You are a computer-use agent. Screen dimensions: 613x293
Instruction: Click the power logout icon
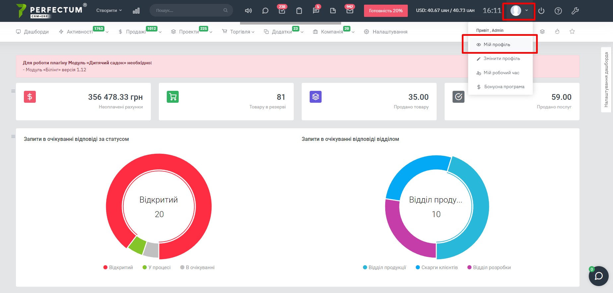pos(541,11)
